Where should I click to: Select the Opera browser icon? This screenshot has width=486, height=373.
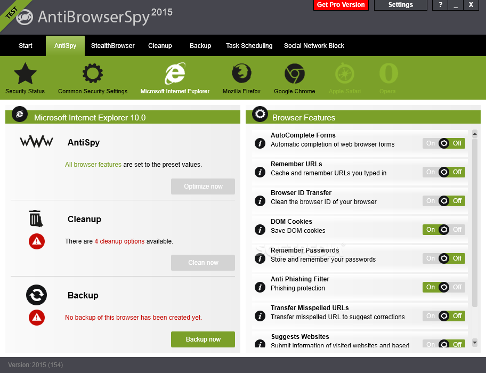pyautogui.click(x=388, y=74)
